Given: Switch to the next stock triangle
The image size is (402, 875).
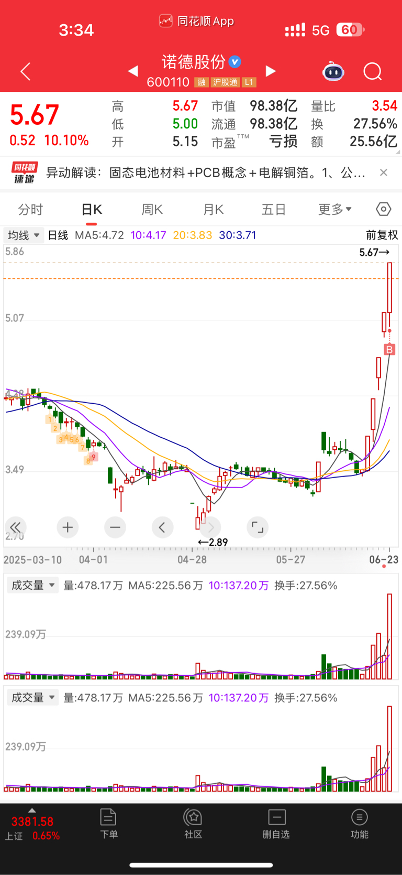Looking at the screenshot, I should [271, 71].
